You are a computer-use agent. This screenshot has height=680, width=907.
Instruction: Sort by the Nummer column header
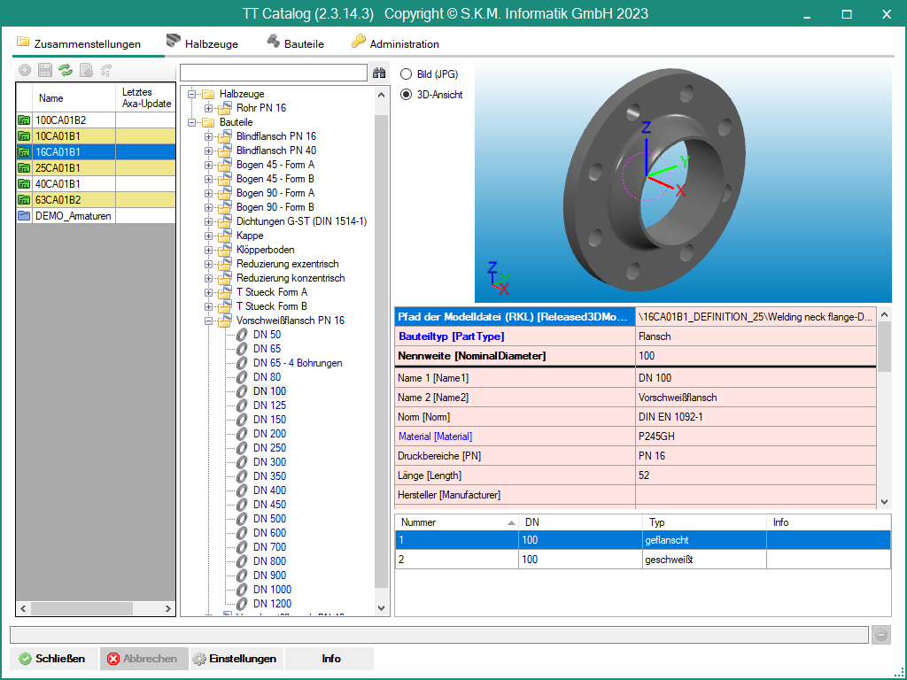[x=456, y=522]
